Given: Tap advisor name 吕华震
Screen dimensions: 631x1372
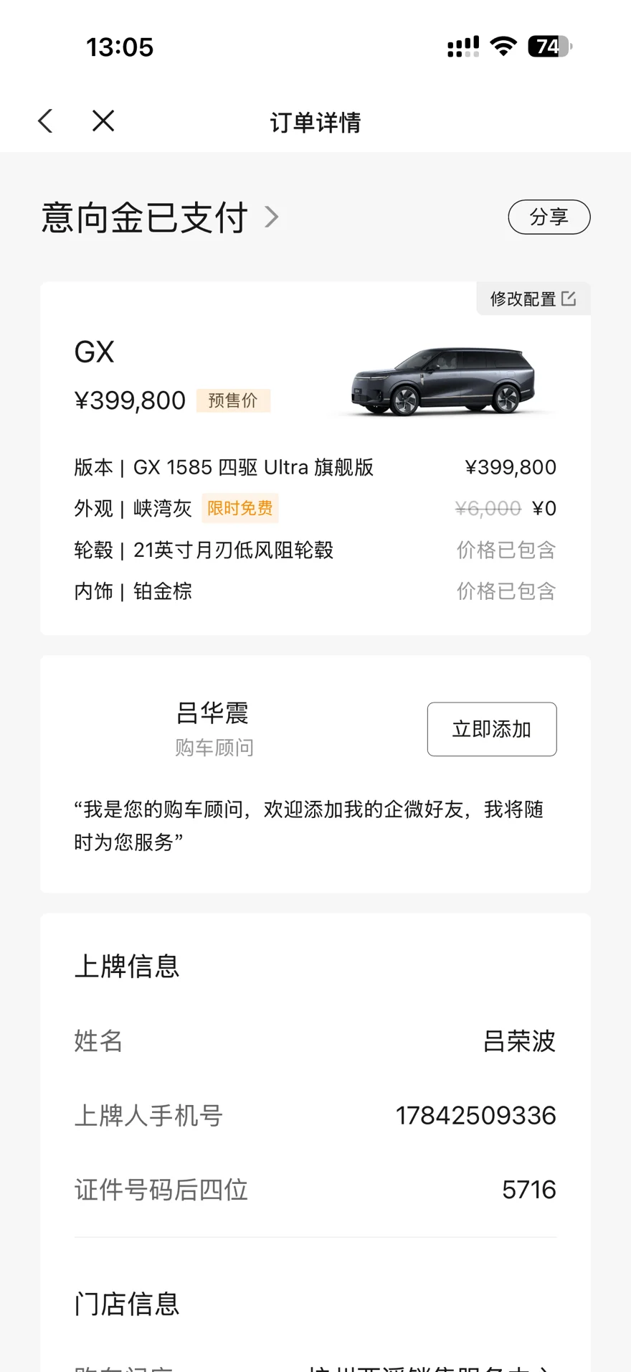Looking at the screenshot, I should pyautogui.click(x=212, y=713).
